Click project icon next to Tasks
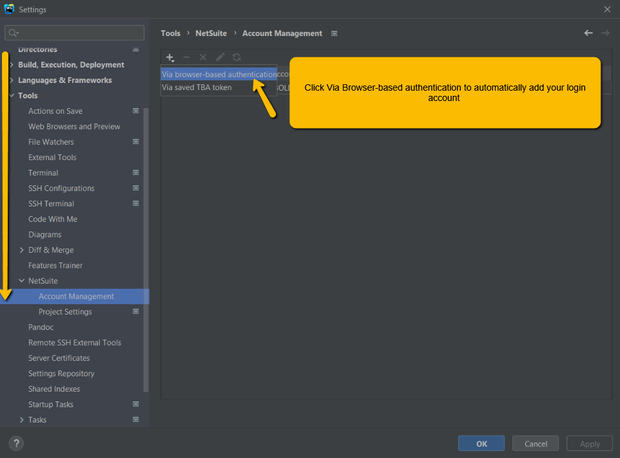The height and width of the screenshot is (458, 620). click(x=135, y=419)
